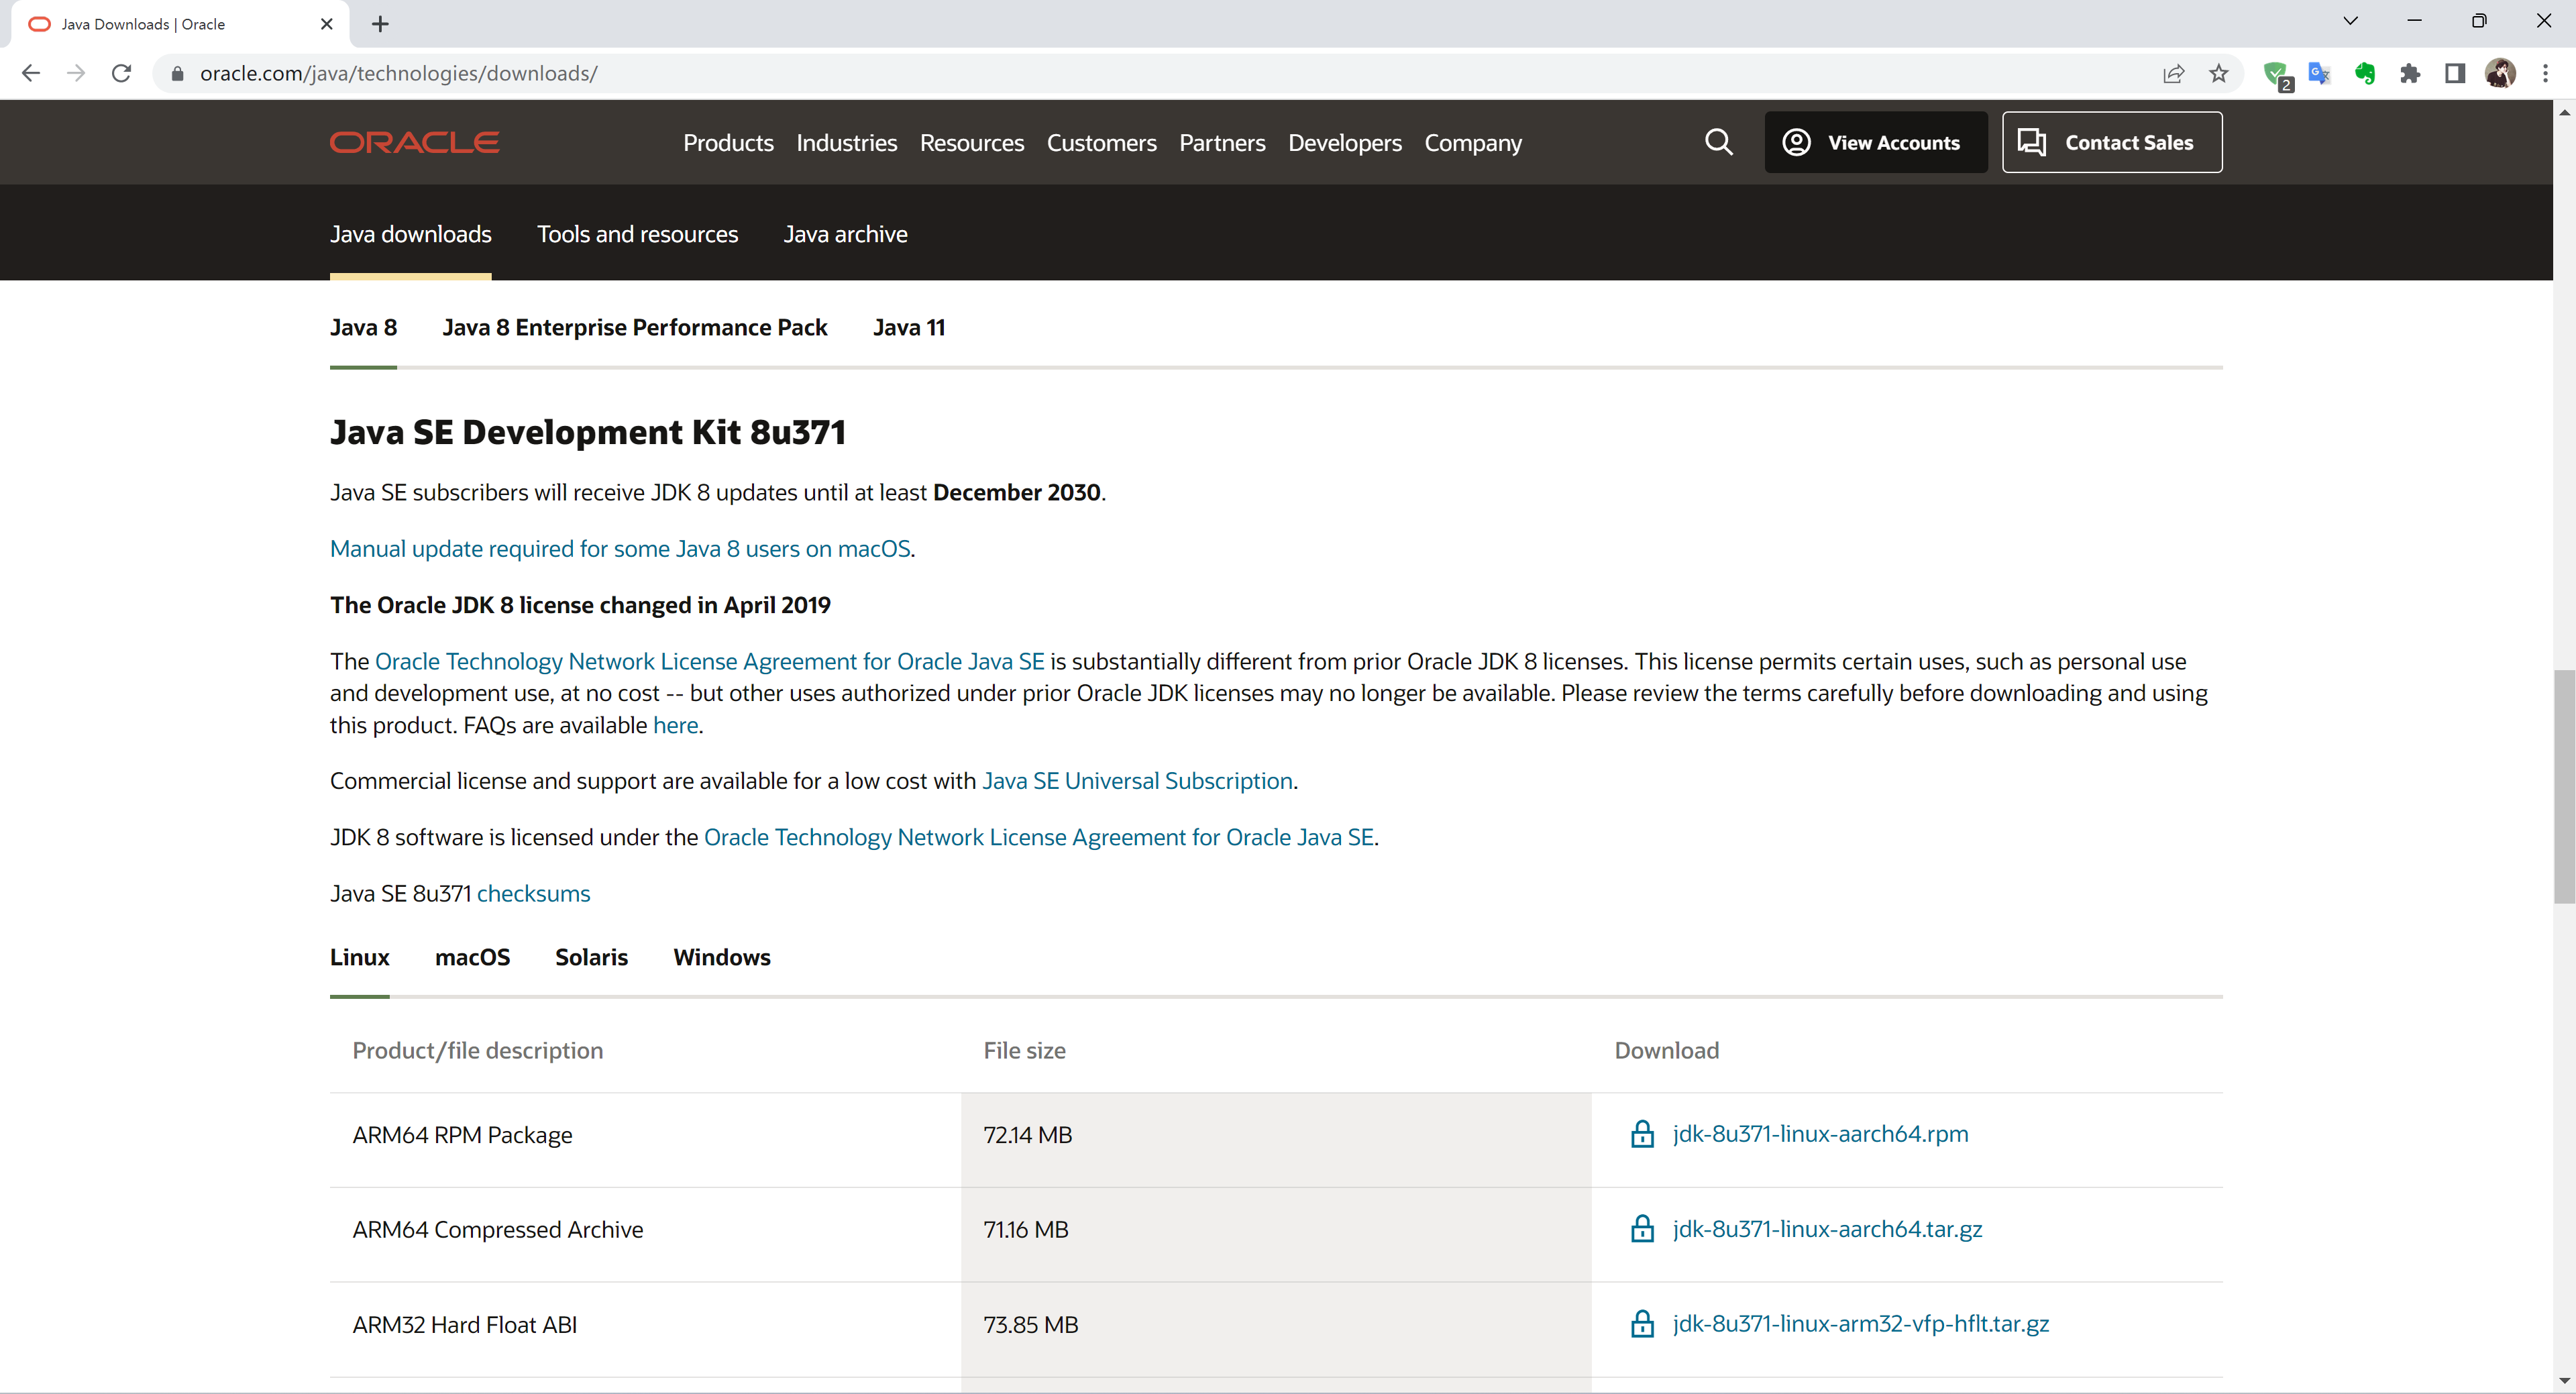Open the Google Translate extension icon

[2319, 73]
